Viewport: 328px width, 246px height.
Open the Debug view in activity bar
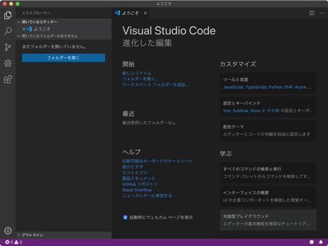click(8, 63)
